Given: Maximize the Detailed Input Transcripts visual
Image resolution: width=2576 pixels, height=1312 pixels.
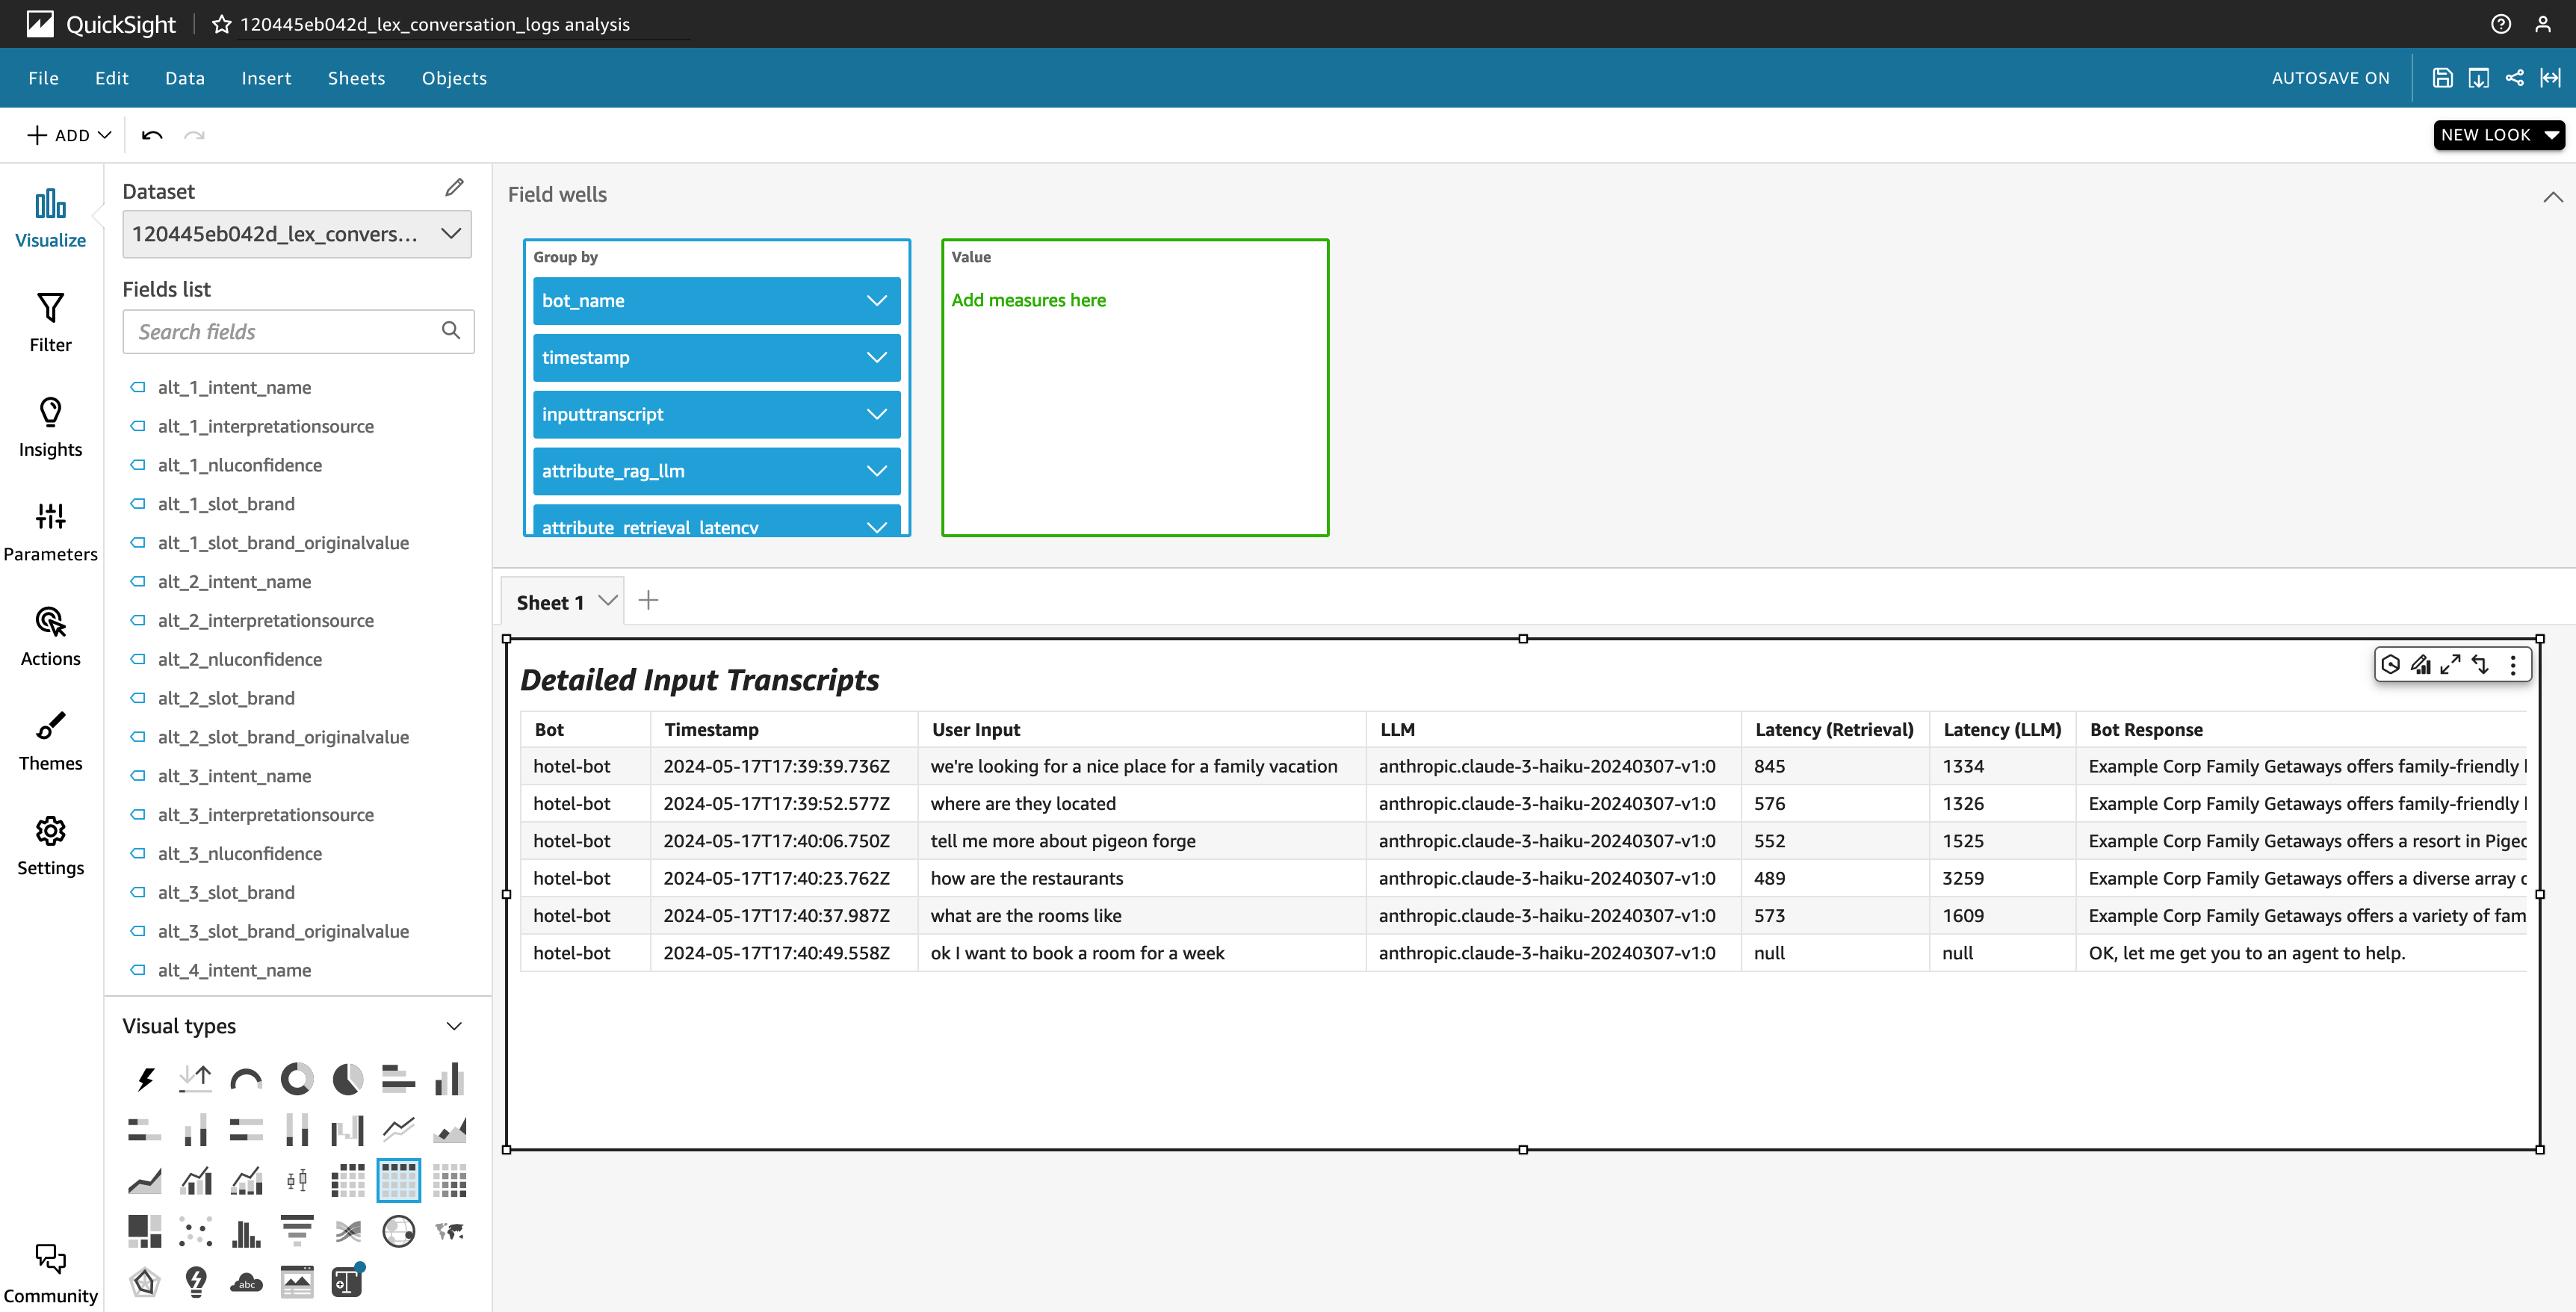Looking at the screenshot, I should tap(2450, 665).
